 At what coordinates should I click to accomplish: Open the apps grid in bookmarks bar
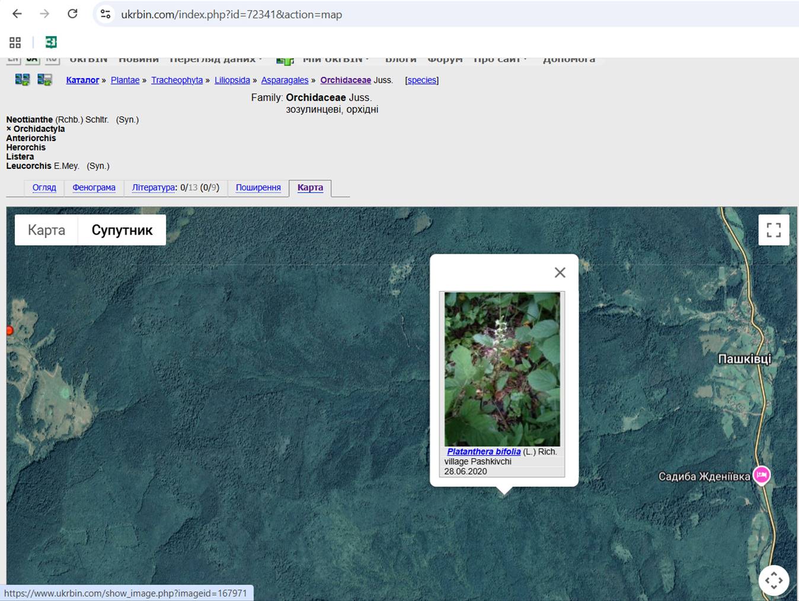pyautogui.click(x=15, y=42)
